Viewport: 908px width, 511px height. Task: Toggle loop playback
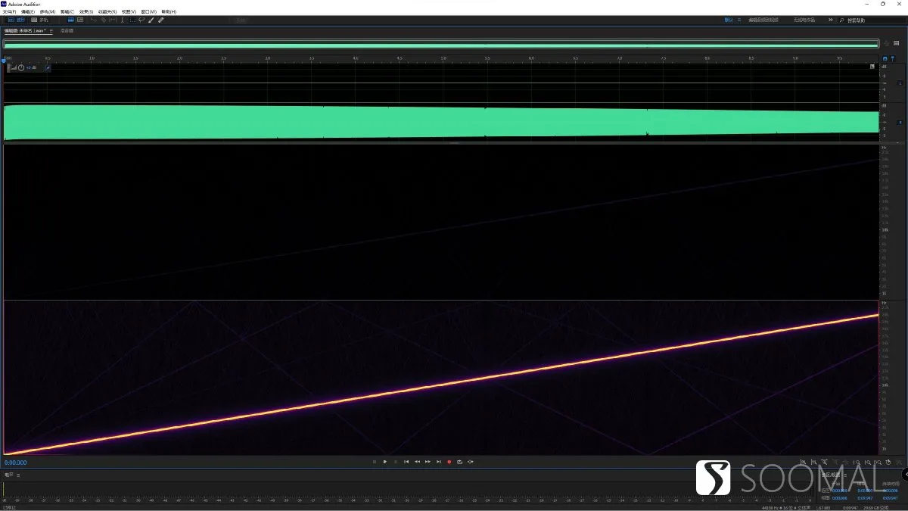click(x=460, y=462)
